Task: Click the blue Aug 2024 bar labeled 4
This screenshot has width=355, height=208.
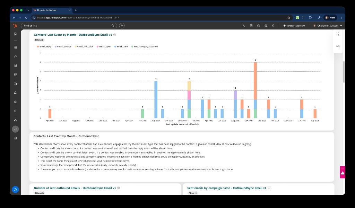Action: (x=156, y=99)
